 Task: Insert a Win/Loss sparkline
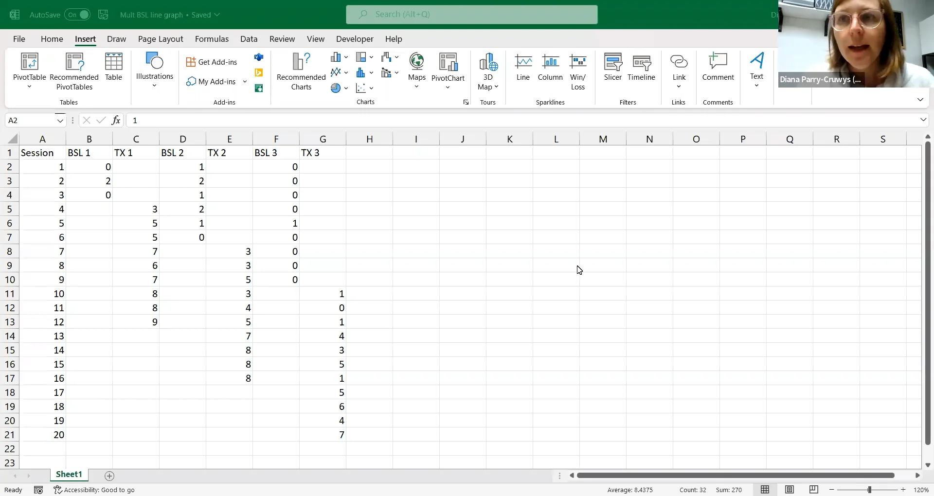click(x=577, y=71)
